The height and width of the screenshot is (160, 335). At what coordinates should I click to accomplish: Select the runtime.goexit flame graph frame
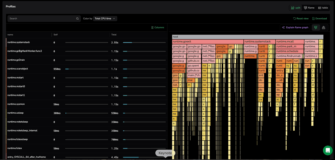tap(207, 42)
